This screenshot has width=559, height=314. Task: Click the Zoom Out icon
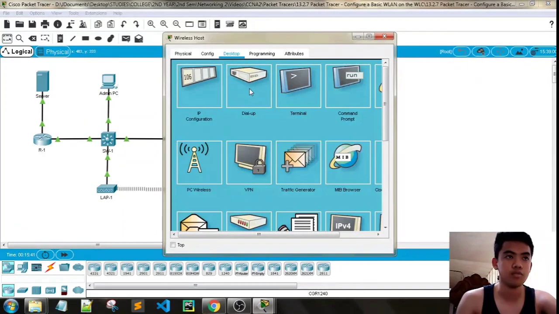click(176, 24)
